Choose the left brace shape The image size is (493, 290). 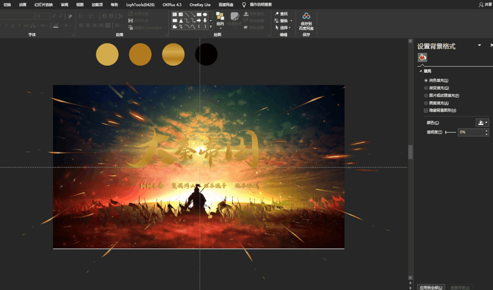point(199,26)
